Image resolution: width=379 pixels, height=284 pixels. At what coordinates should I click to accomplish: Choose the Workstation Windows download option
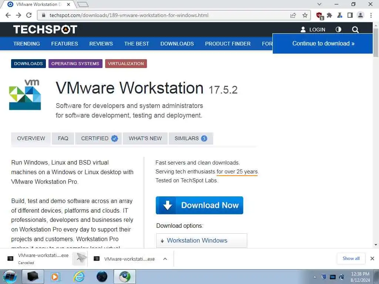[202, 240]
